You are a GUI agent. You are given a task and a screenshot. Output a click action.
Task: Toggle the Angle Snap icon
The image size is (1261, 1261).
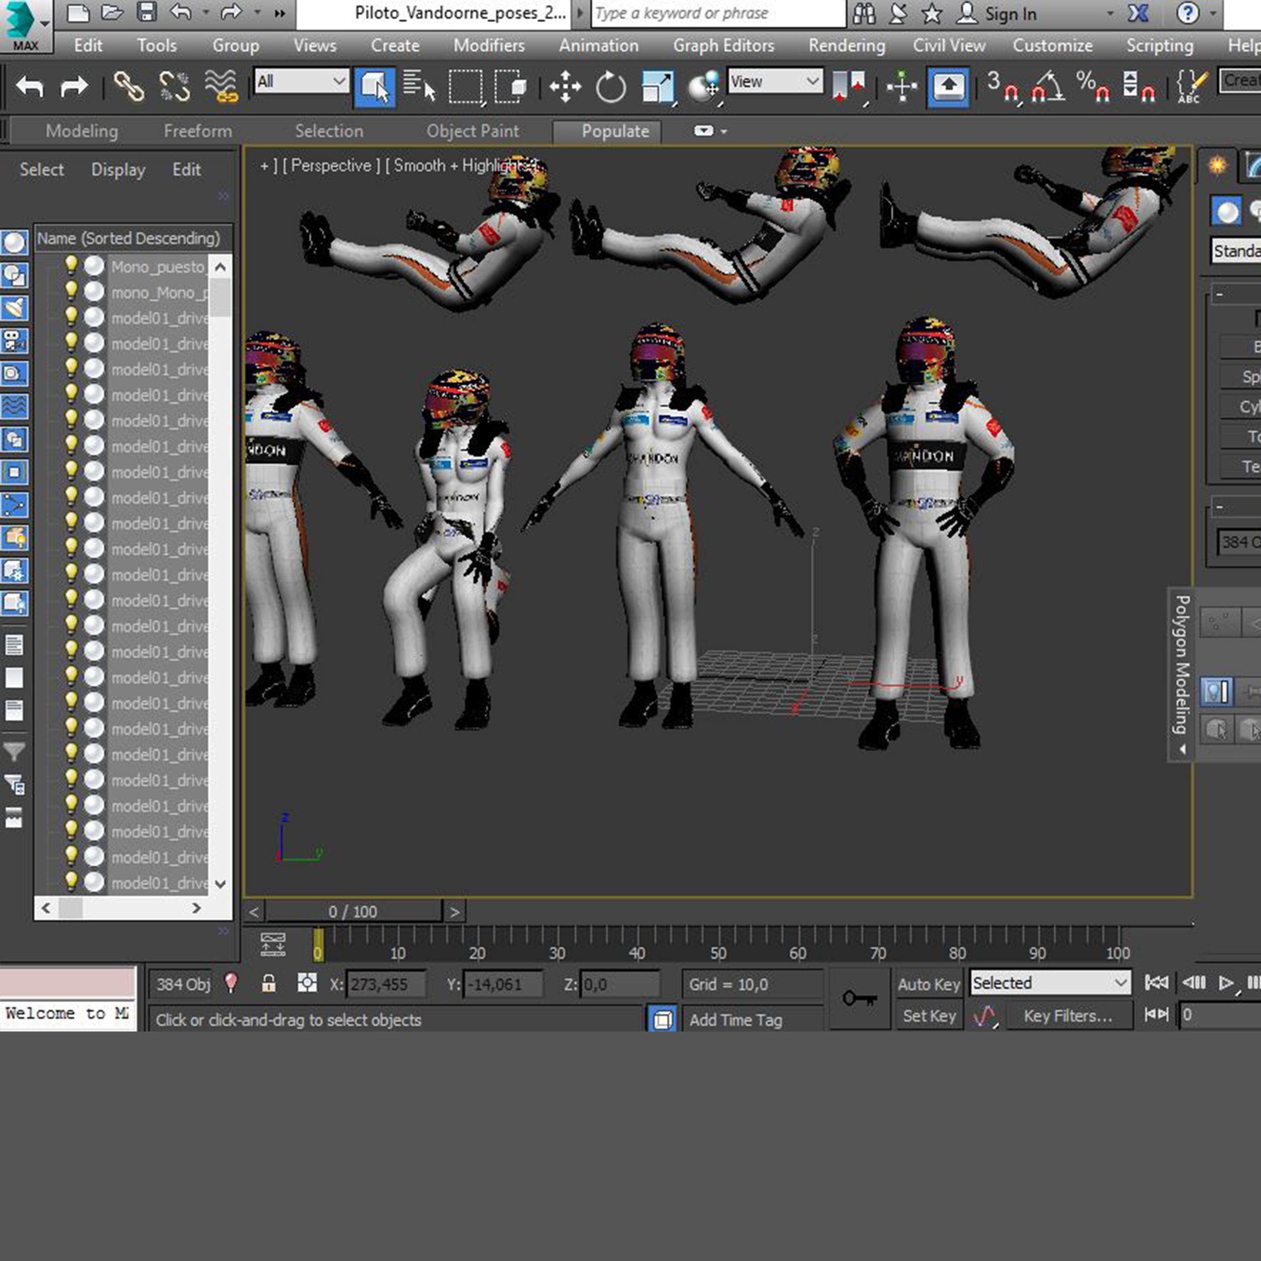[x=1048, y=86]
